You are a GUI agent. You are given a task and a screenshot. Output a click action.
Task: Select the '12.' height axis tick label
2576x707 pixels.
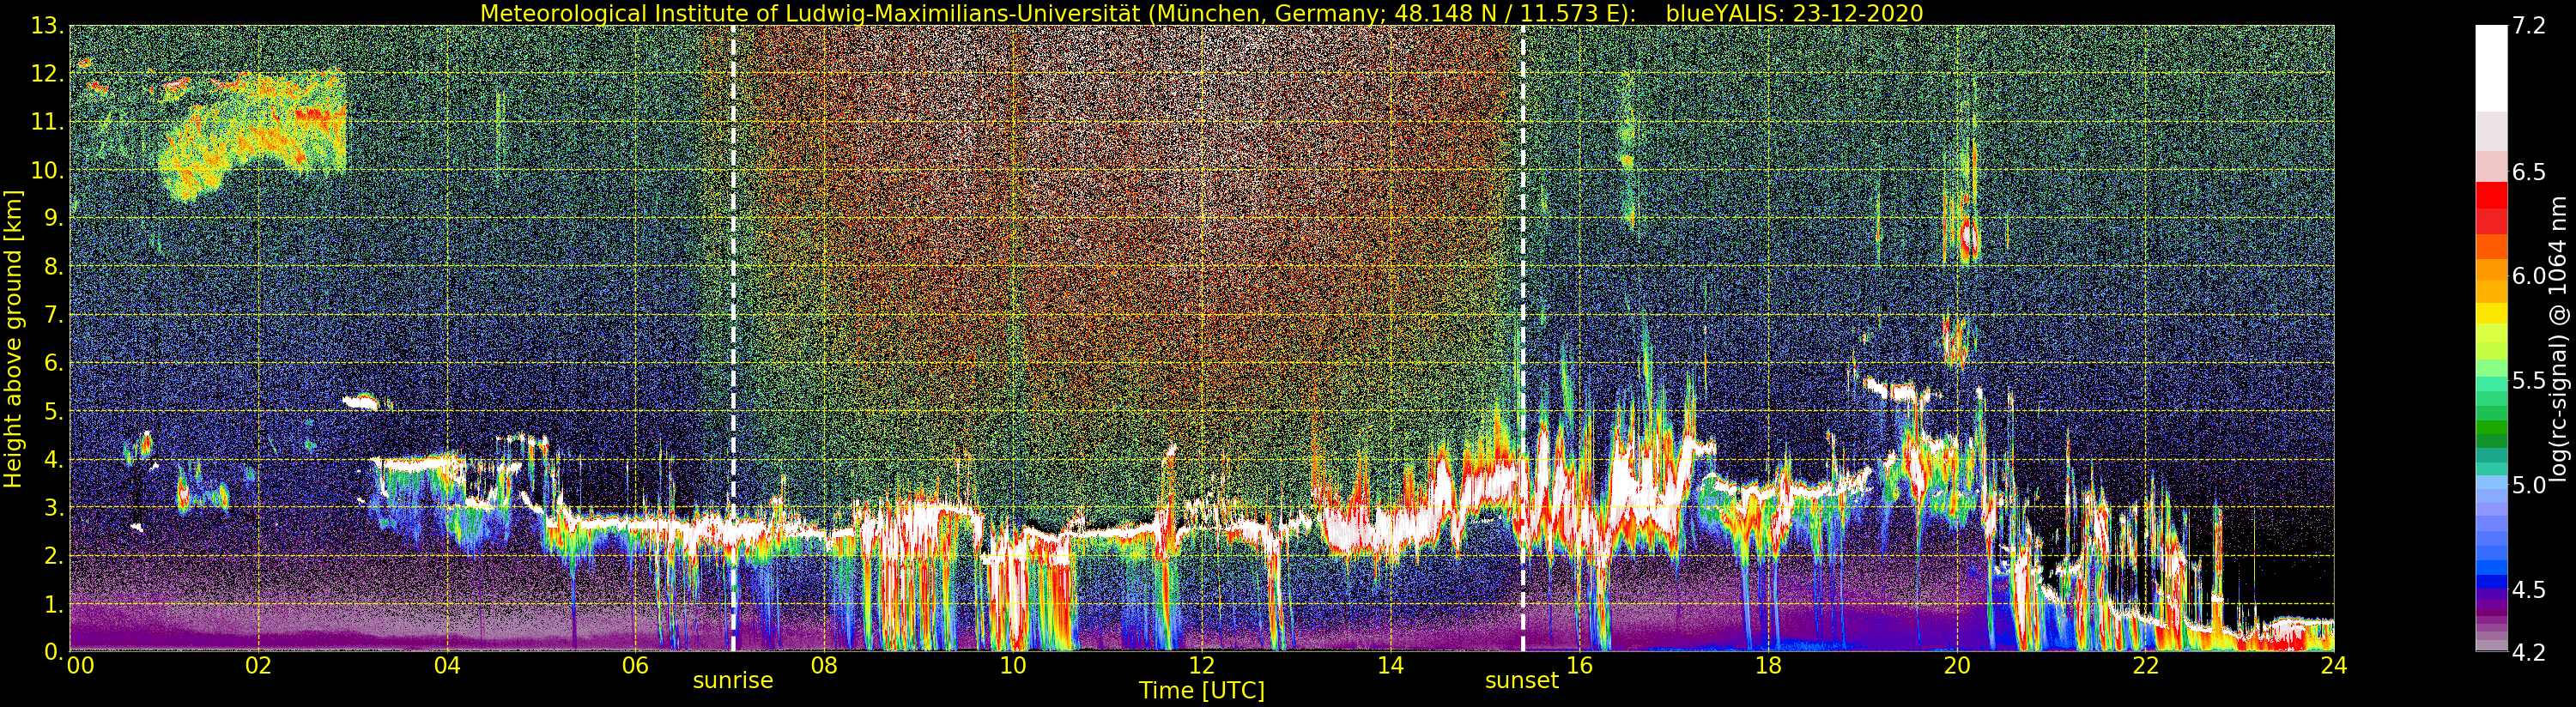click(x=46, y=75)
